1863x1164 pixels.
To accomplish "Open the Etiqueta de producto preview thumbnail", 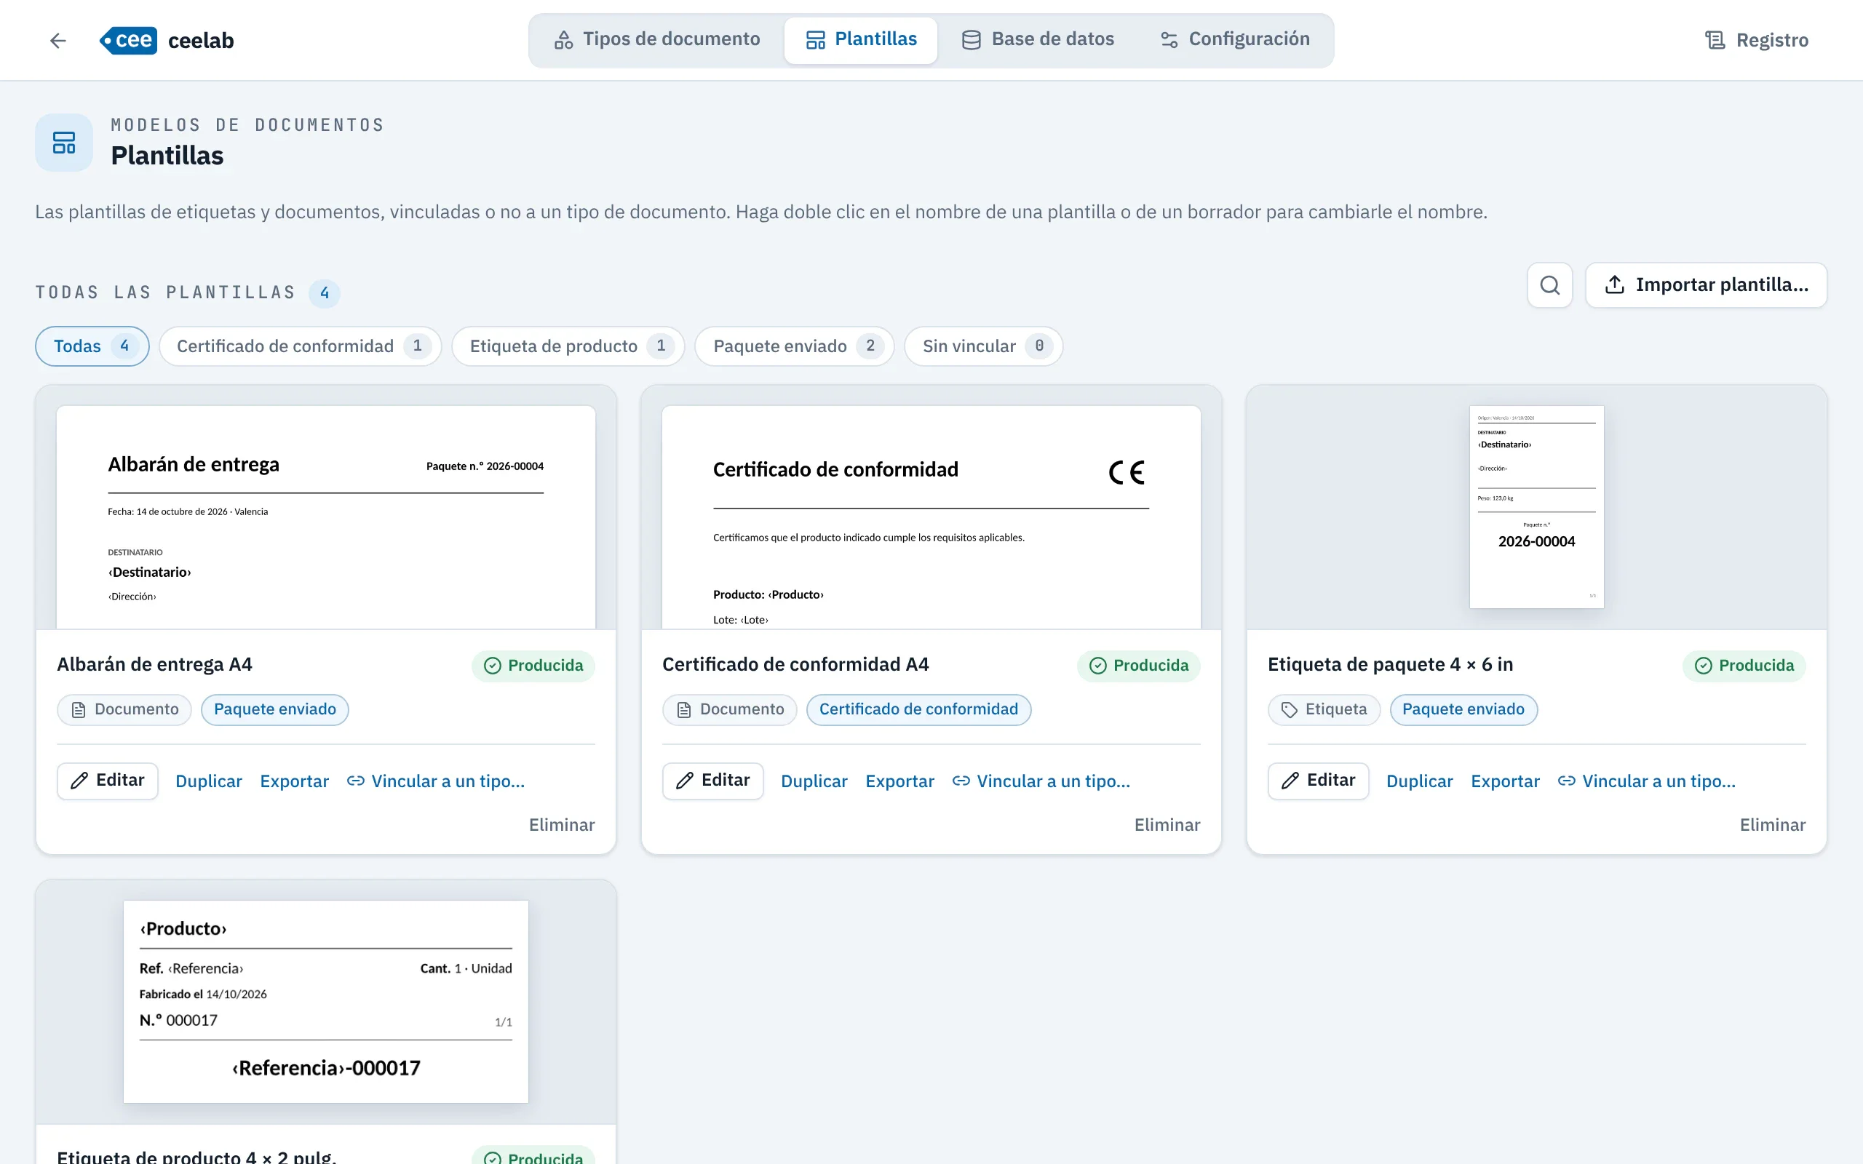I will [x=325, y=1001].
